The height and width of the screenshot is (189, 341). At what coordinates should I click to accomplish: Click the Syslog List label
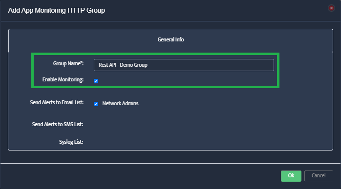pos(71,142)
